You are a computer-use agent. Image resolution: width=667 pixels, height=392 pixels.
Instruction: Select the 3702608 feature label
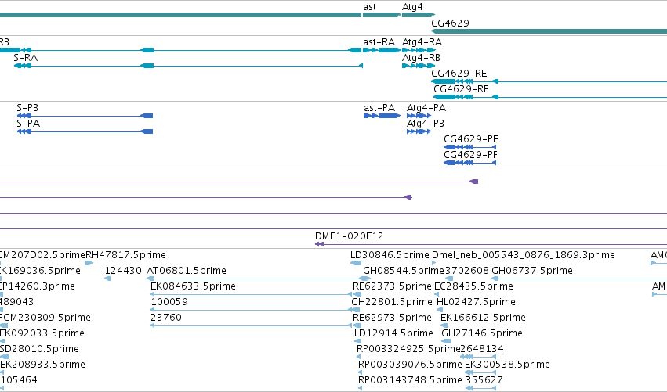click(466, 271)
